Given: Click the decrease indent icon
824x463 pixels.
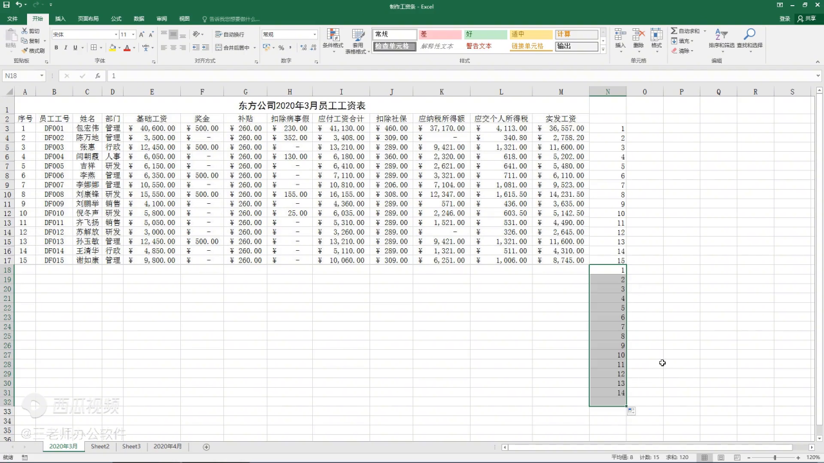Looking at the screenshot, I should pyautogui.click(x=196, y=48).
